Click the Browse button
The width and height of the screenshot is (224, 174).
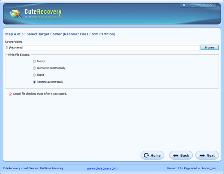[x=210, y=48]
